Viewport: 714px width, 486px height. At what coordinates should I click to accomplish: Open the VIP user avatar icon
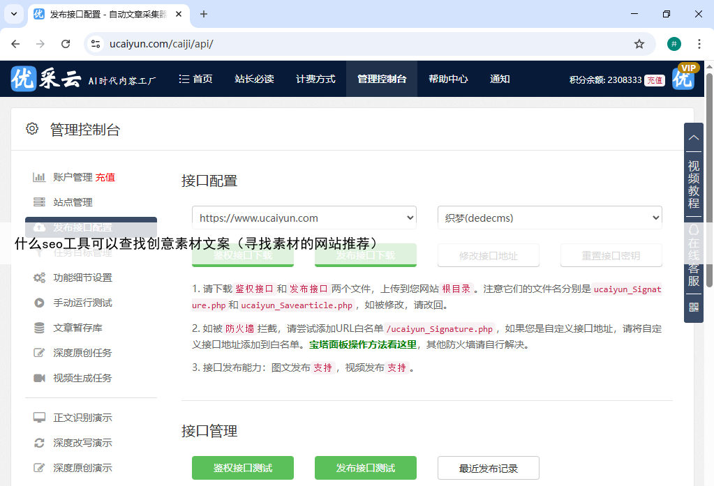pyautogui.click(x=684, y=78)
